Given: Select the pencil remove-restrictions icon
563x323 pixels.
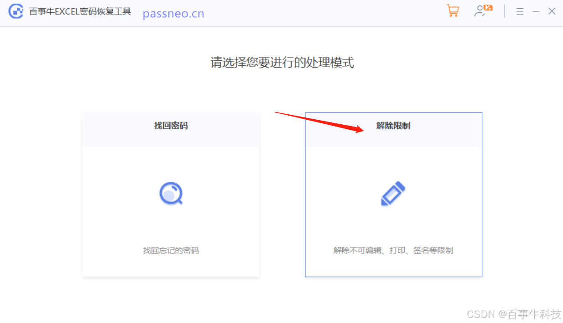Looking at the screenshot, I should 393,194.
